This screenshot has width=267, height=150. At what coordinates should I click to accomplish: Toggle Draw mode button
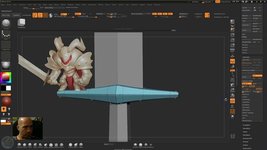[x=40, y=15]
